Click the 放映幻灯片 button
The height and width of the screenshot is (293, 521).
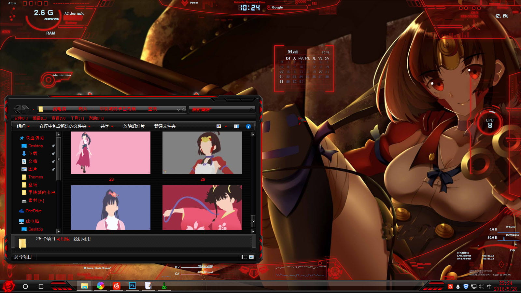[134, 126]
